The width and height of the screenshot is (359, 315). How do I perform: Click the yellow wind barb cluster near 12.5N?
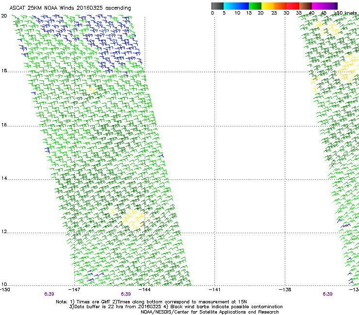pos(135,219)
